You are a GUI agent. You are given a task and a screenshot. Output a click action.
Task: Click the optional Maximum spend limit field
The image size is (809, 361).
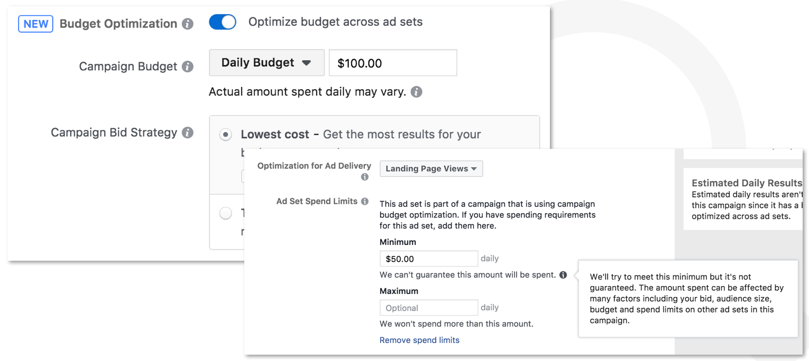(x=428, y=308)
